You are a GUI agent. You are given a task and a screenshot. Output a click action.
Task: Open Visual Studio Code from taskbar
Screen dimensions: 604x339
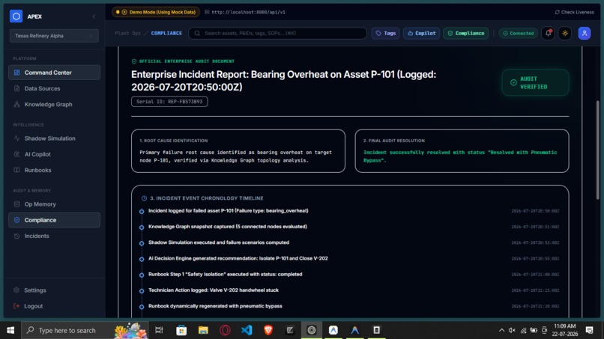click(x=247, y=330)
